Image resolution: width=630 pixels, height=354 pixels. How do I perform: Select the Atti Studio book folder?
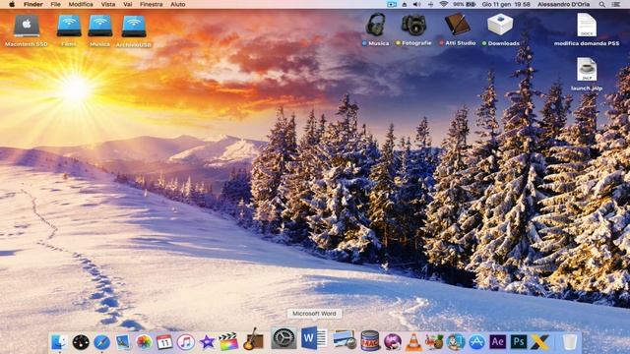[457, 29]
